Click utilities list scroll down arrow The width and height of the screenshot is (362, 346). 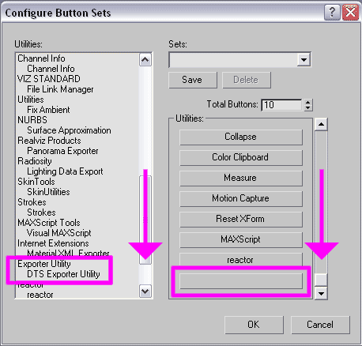(145, 291)
